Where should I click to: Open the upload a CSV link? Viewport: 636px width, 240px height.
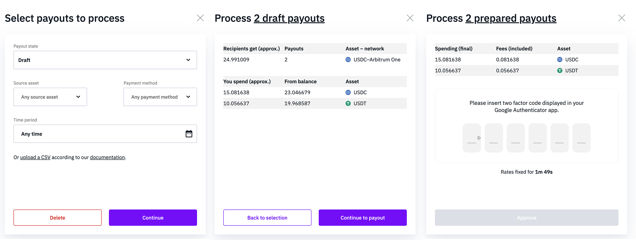click(35, 157)
